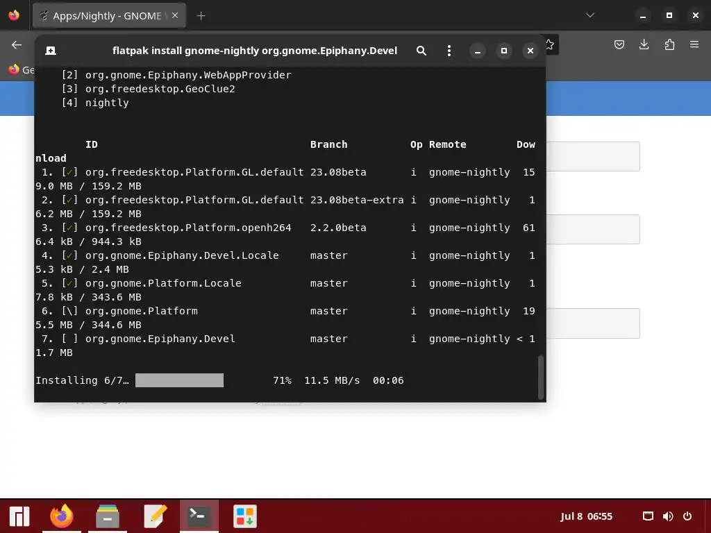Screen dimensions: 711x533
Task: Open calendar clock Jul 8 06:55
Action: (x=586, y=516)
